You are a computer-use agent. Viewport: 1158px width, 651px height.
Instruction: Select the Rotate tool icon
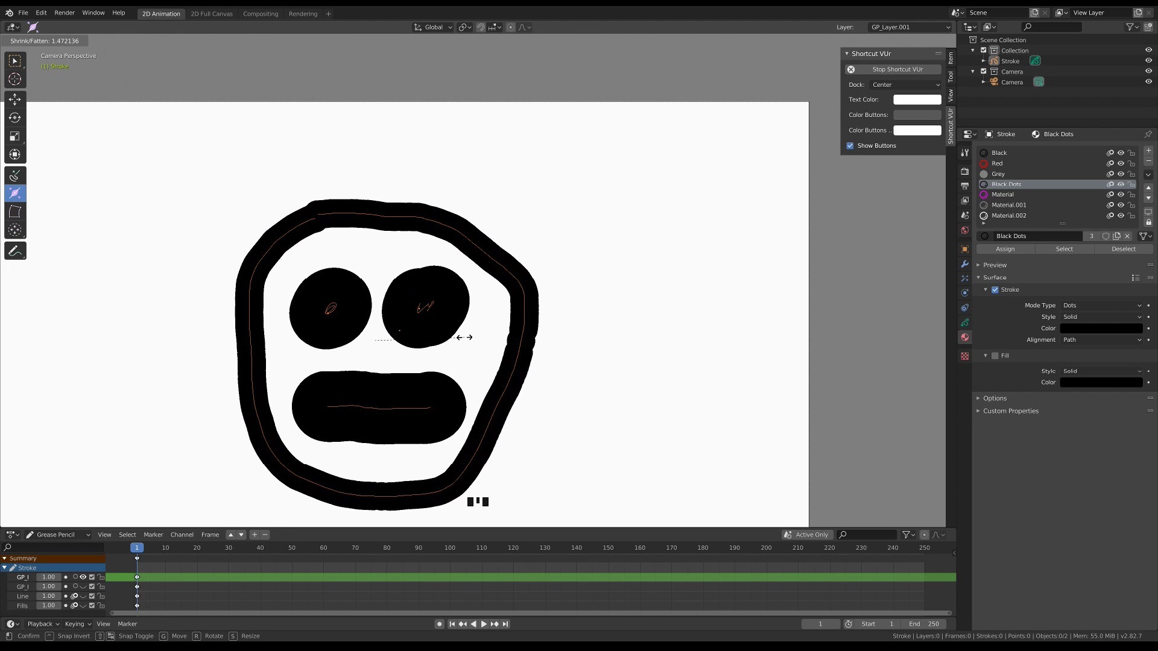point(15,118)
